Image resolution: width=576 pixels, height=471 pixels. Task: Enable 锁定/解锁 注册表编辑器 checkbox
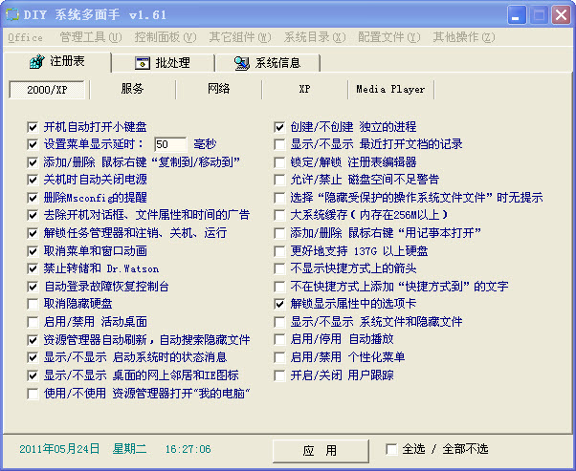coord(280,161)
